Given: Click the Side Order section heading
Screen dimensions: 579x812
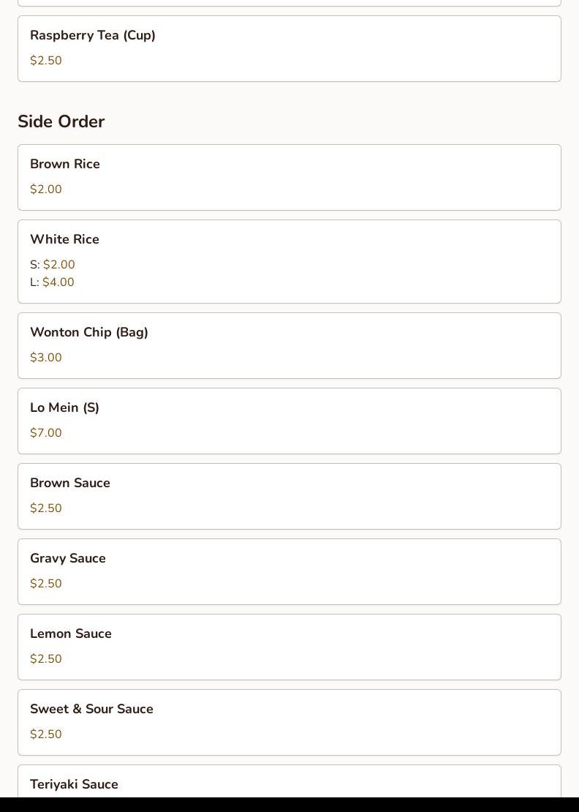Looking at the screenshot, I should (x=61, y=121).
